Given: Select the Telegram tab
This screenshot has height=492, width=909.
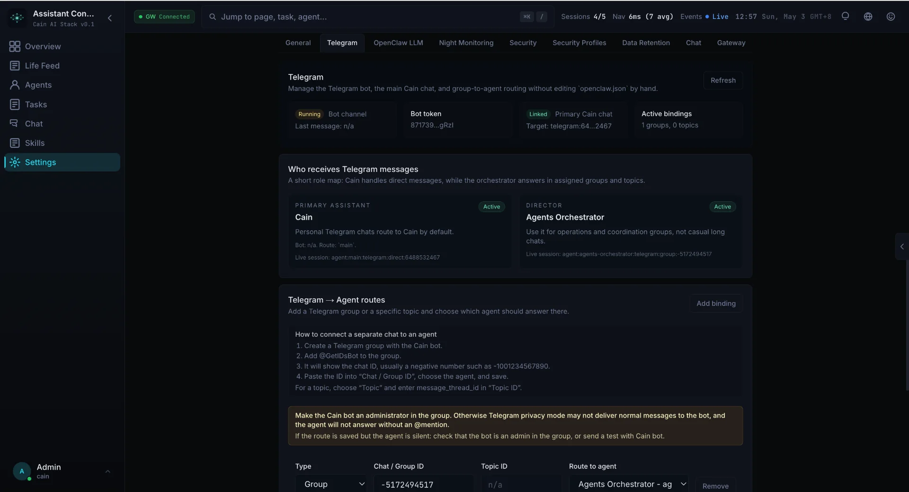Looking at the screenshot, I should tap(342, 43).
